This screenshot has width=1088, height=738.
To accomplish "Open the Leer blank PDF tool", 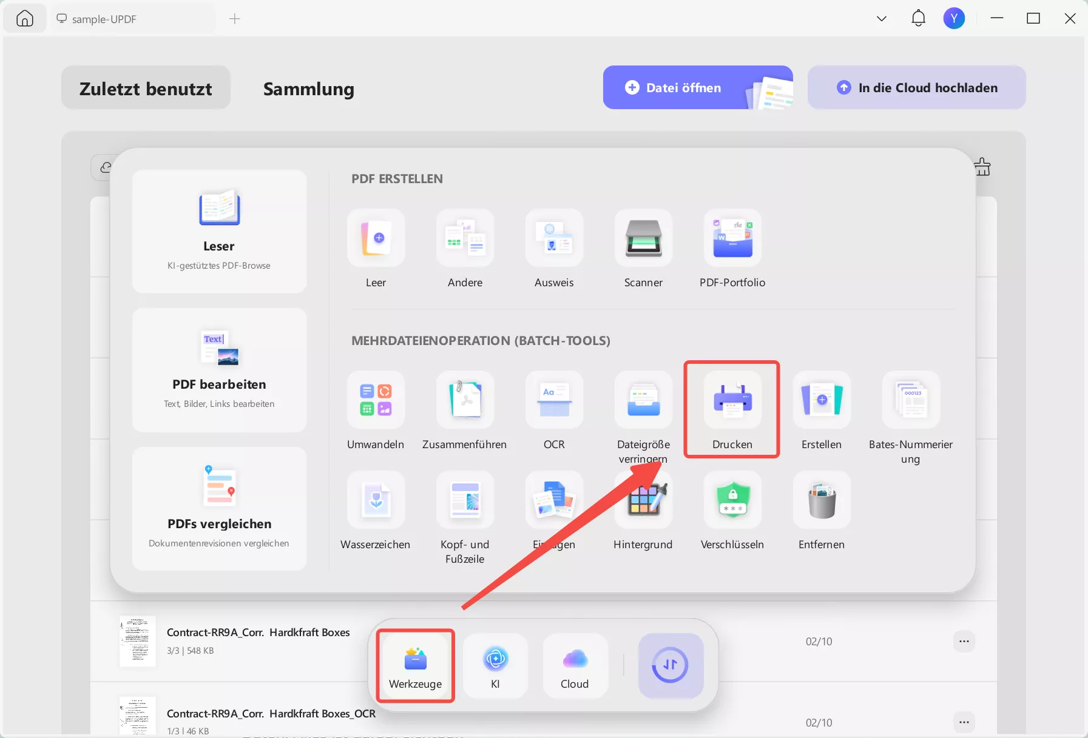I will point(376,238).
